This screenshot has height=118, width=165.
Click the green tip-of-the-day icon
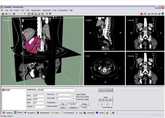coord(47,14)
